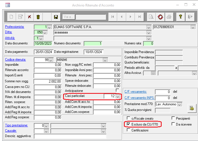Enable the c/Fiscale creato checkbox
Screen dimensions: 198x141
coord(128,118)
